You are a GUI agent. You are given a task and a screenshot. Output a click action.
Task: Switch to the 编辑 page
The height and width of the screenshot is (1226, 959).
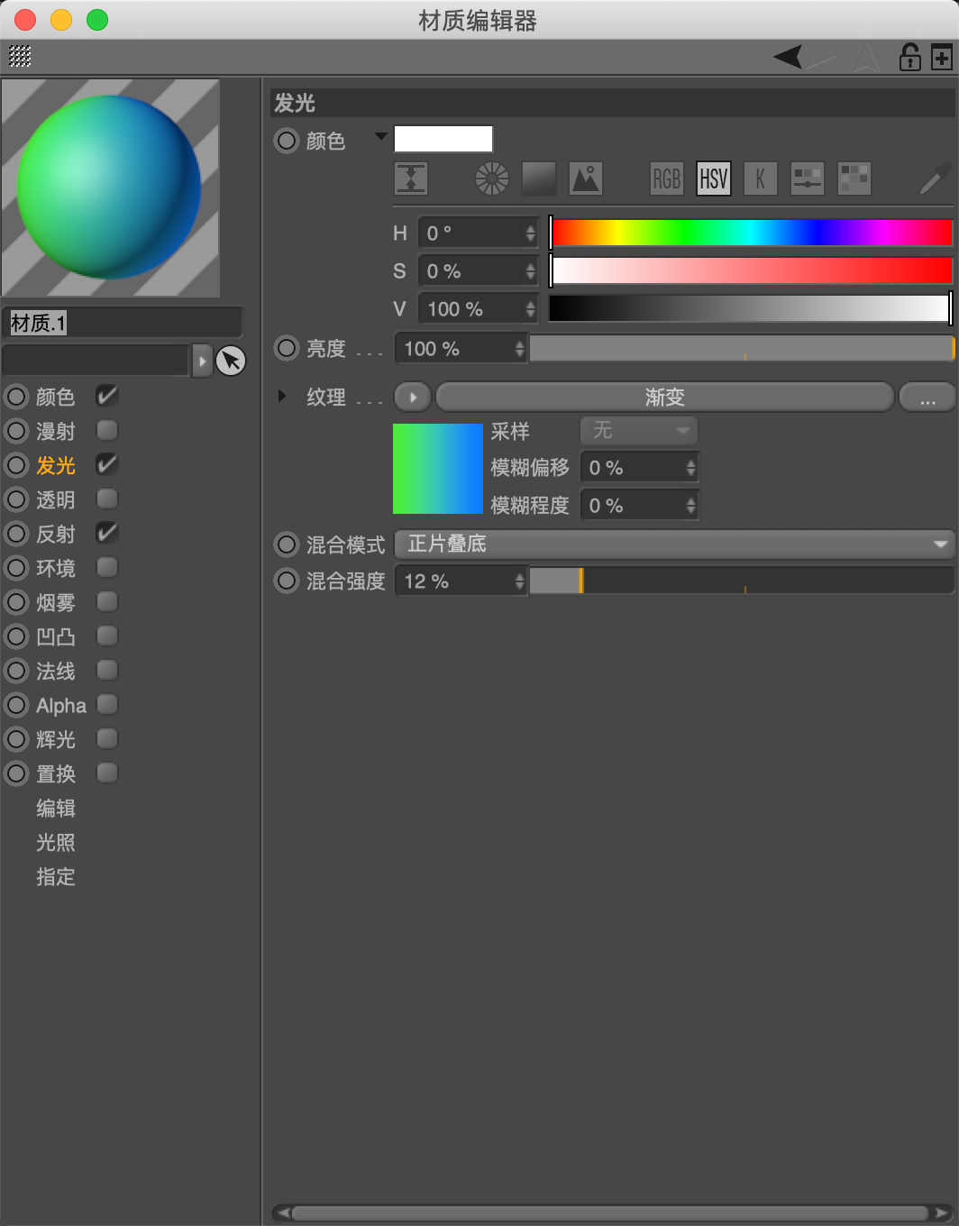55,808
